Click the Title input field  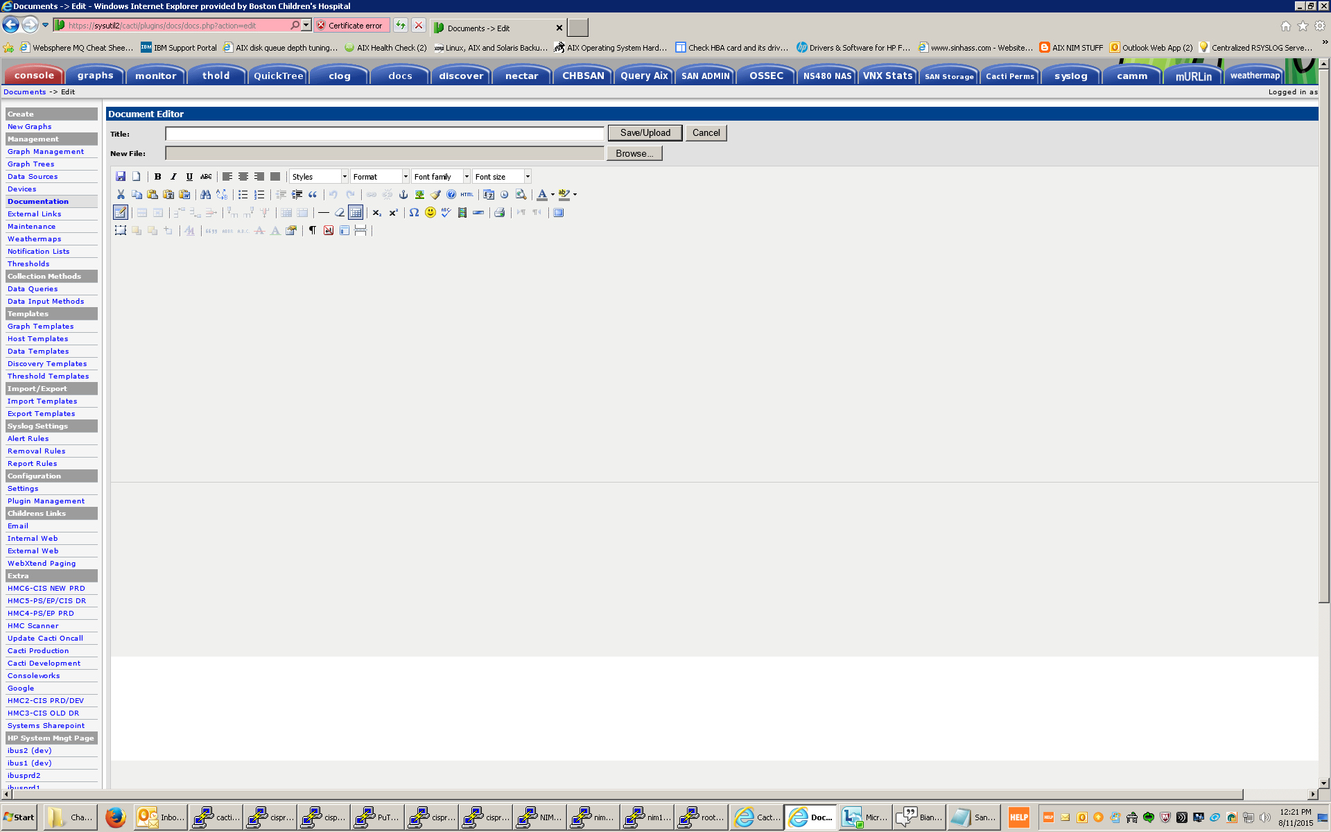pyautogui.click(x=383, y=133)
